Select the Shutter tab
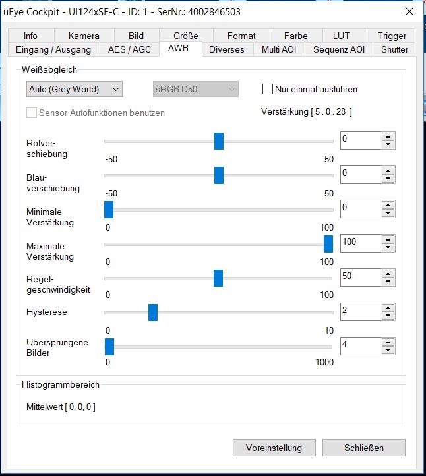This screenshot has height=476, width=426. coord(394,49)
